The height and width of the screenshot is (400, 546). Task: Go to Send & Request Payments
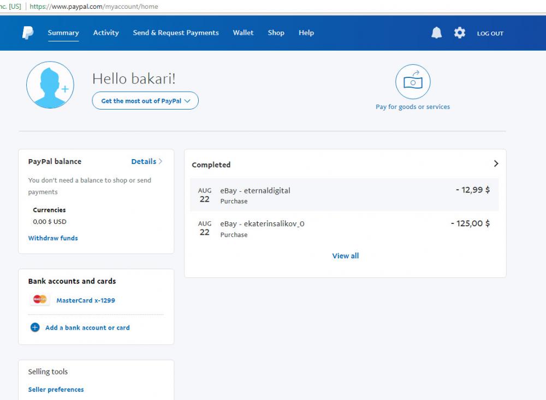(x=176, y=33)
